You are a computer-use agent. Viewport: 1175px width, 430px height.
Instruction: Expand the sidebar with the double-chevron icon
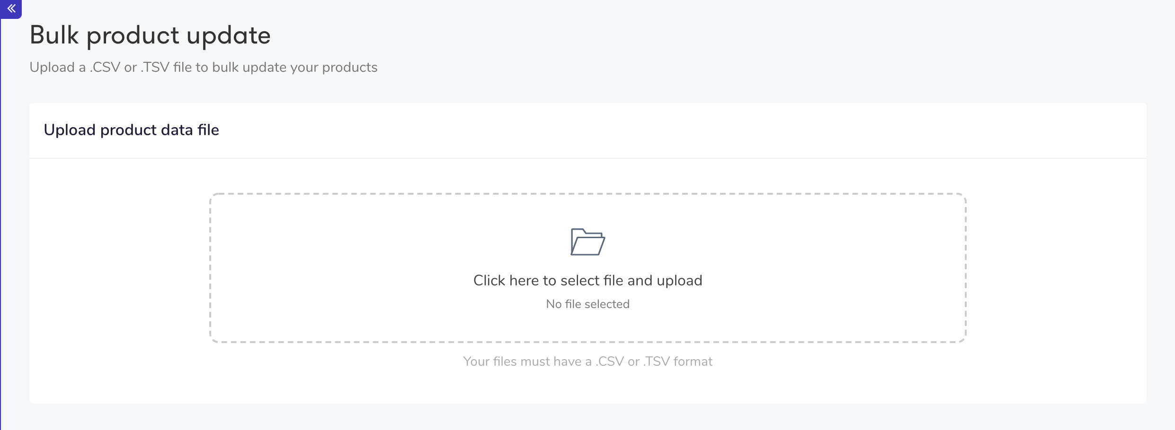point(11,9)
